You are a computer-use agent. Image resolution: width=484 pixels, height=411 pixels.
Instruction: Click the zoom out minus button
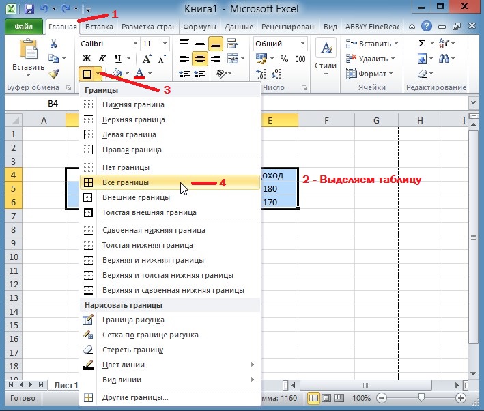pyautogui.click(x=382, y=398)
